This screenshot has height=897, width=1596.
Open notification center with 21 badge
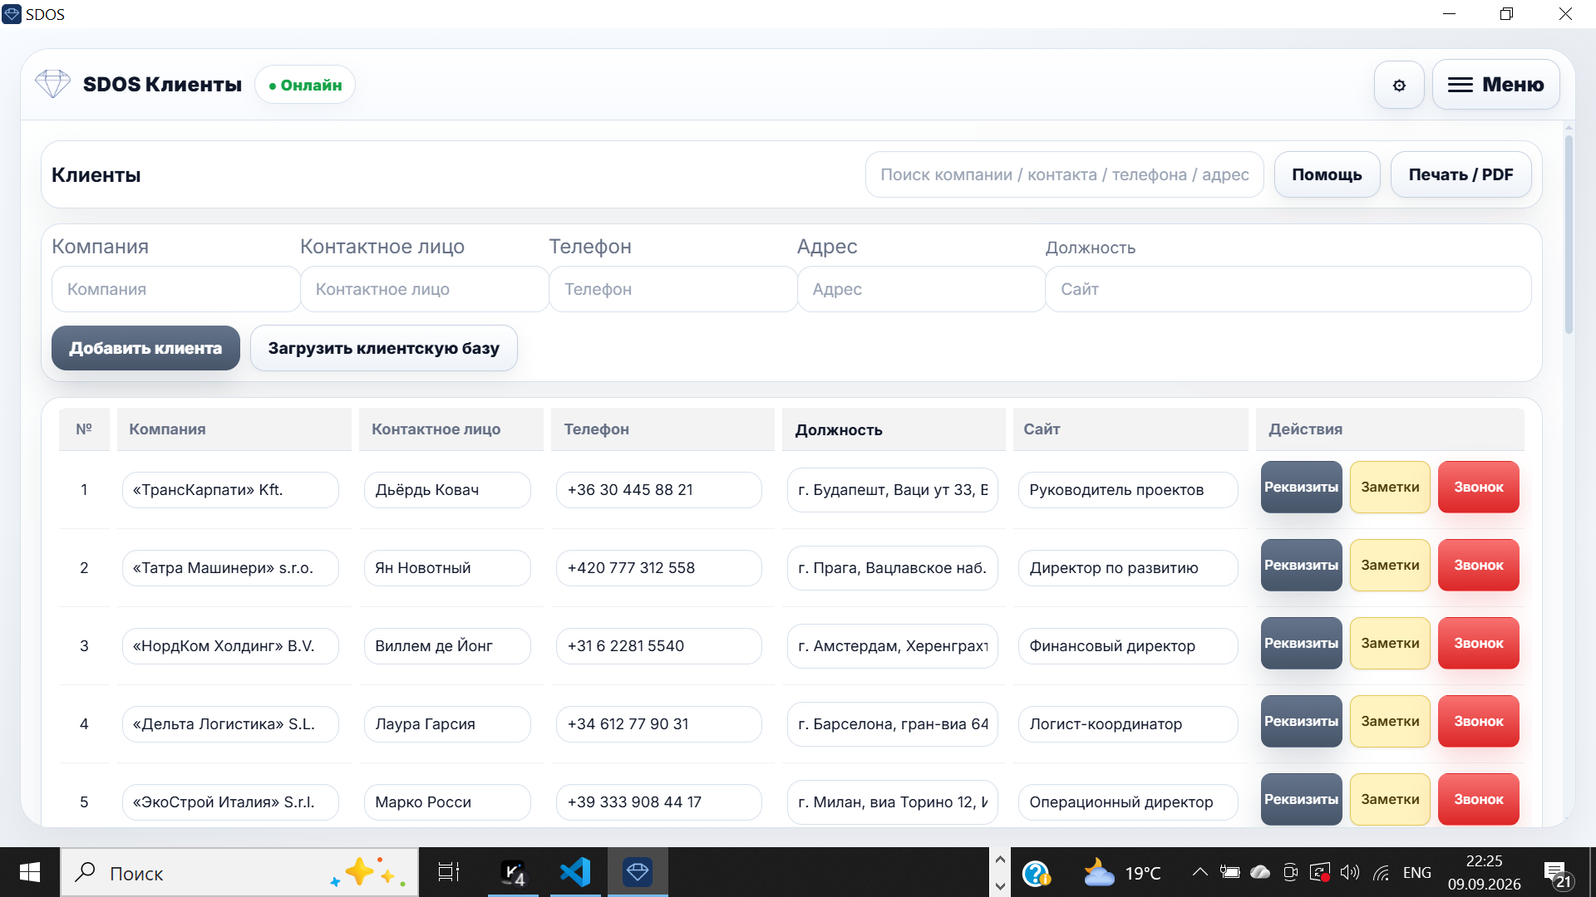1557,874
